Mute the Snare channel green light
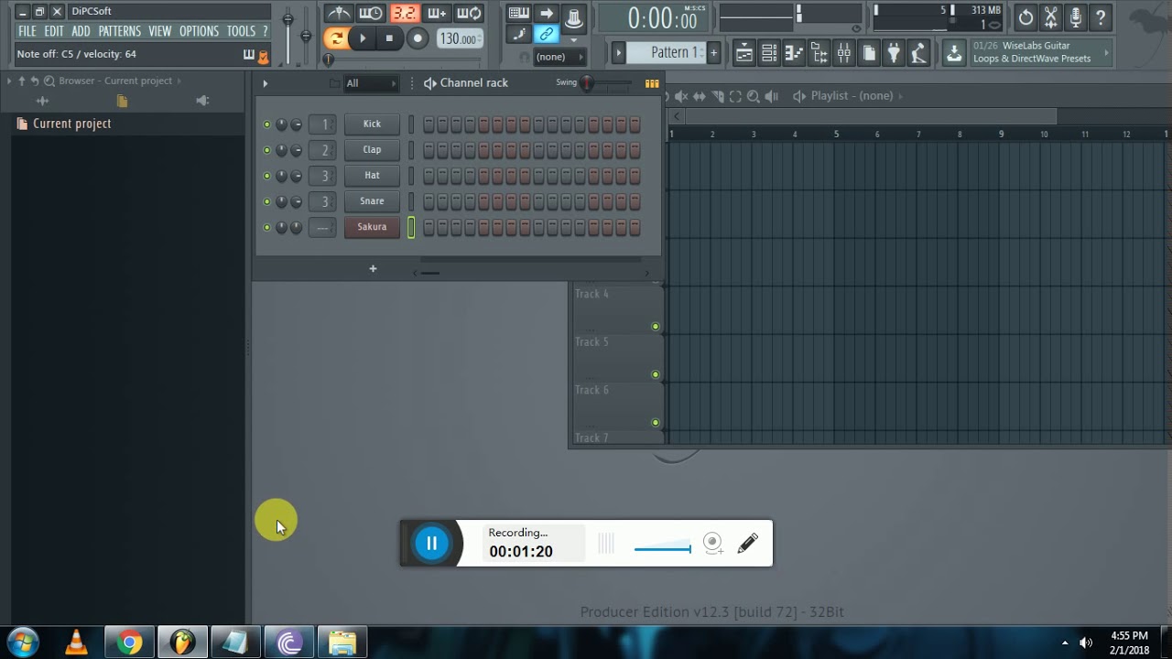The image size is (1172, 659). pyautogui.click(x=267, y=201)
